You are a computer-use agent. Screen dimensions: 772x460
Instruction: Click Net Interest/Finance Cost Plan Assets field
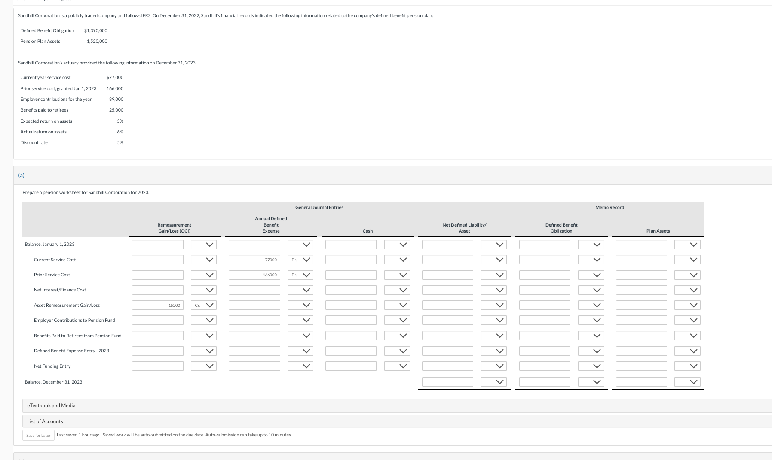tap(642, 290)
